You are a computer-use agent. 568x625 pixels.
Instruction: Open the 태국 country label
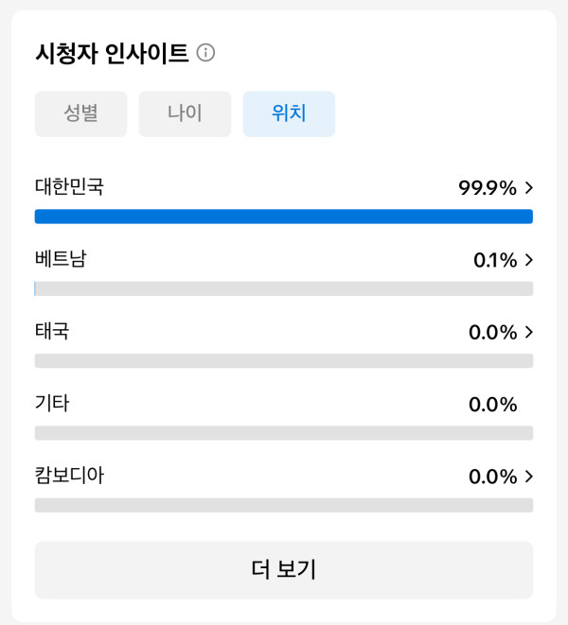point(52,331)
